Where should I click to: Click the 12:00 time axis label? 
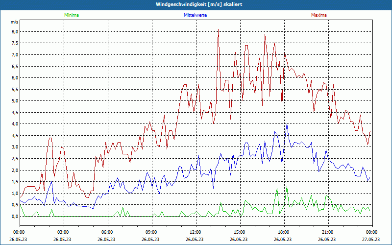coord(196,232)
